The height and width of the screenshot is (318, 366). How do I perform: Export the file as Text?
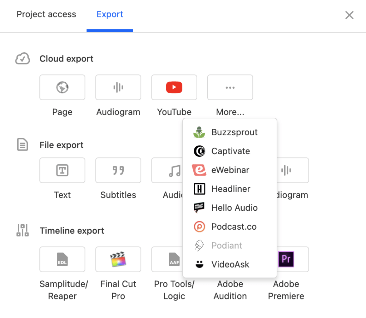click(62, 170)
